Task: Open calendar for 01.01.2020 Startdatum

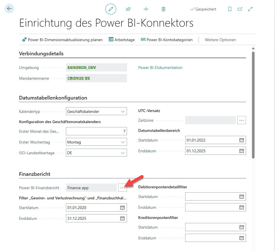Action: pyautogui.click(x=122, y=208)
